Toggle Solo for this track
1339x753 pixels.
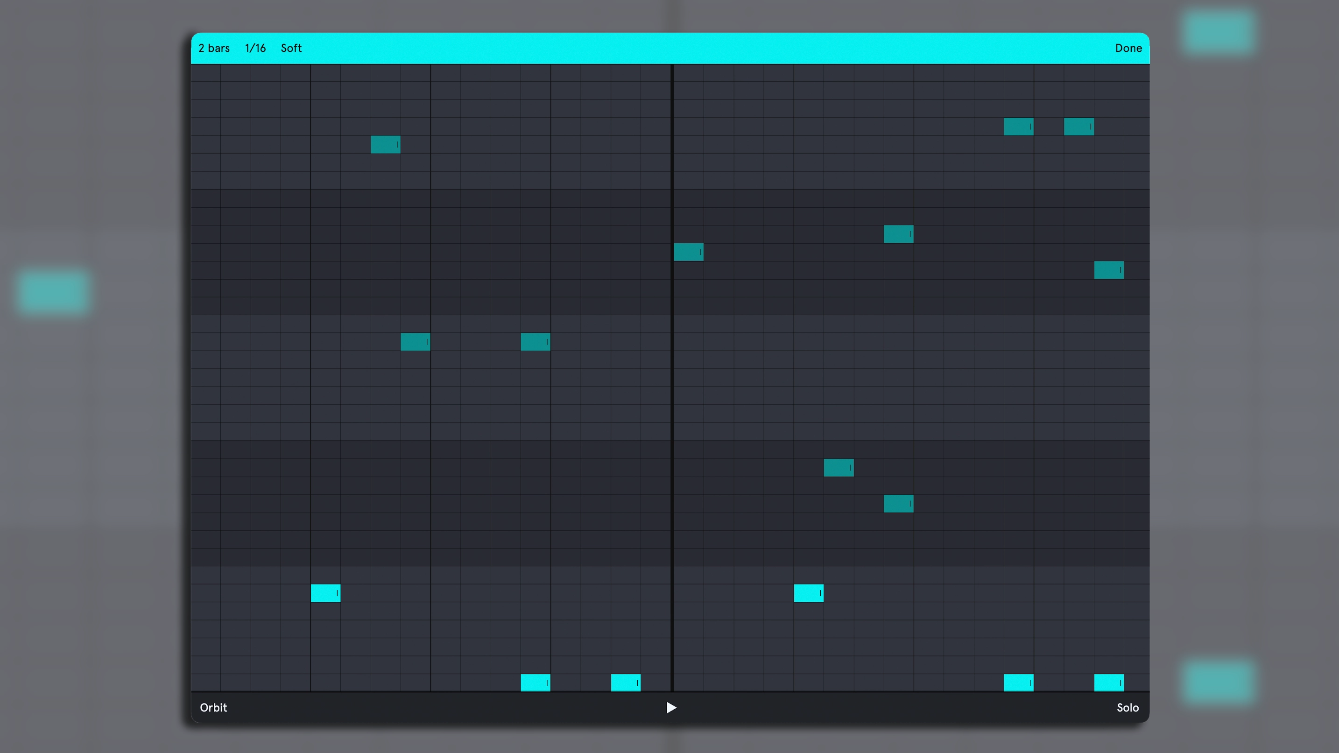pyautogui.click(x=1128, y=707)
